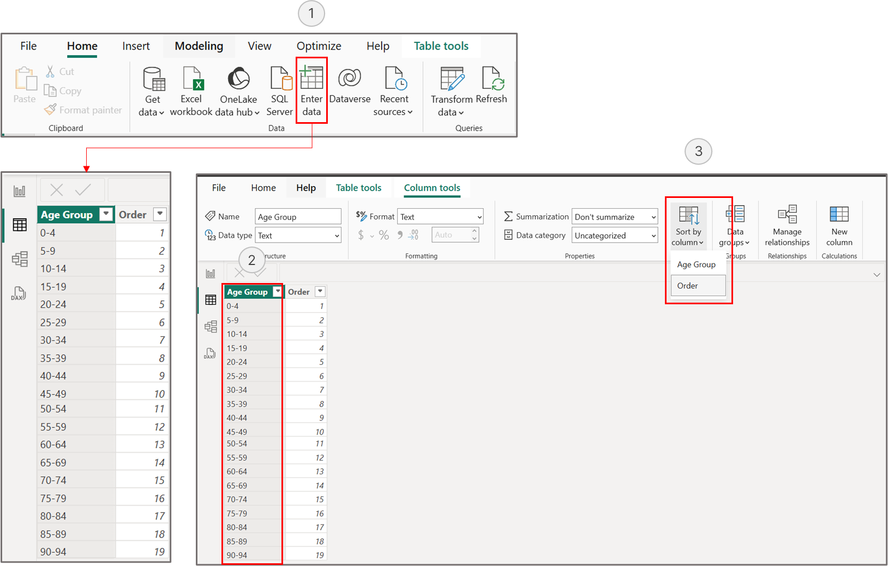The height and width of the screenshot is (566, 888).
Task: Toggle percentage formatting
Action: [384, 234]
